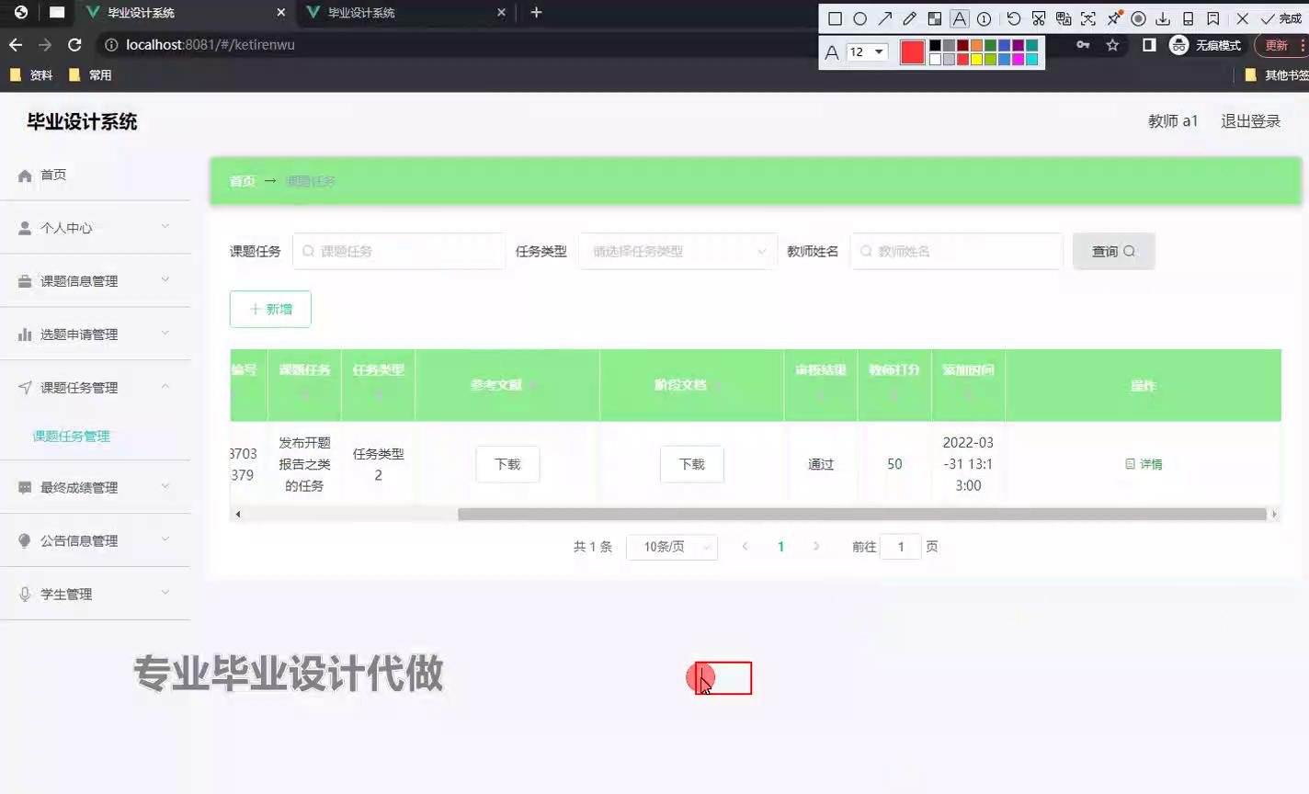1309x794 pixels.
Task: Expand the 课题信息管理 sidebar menu
Action: 95,280
